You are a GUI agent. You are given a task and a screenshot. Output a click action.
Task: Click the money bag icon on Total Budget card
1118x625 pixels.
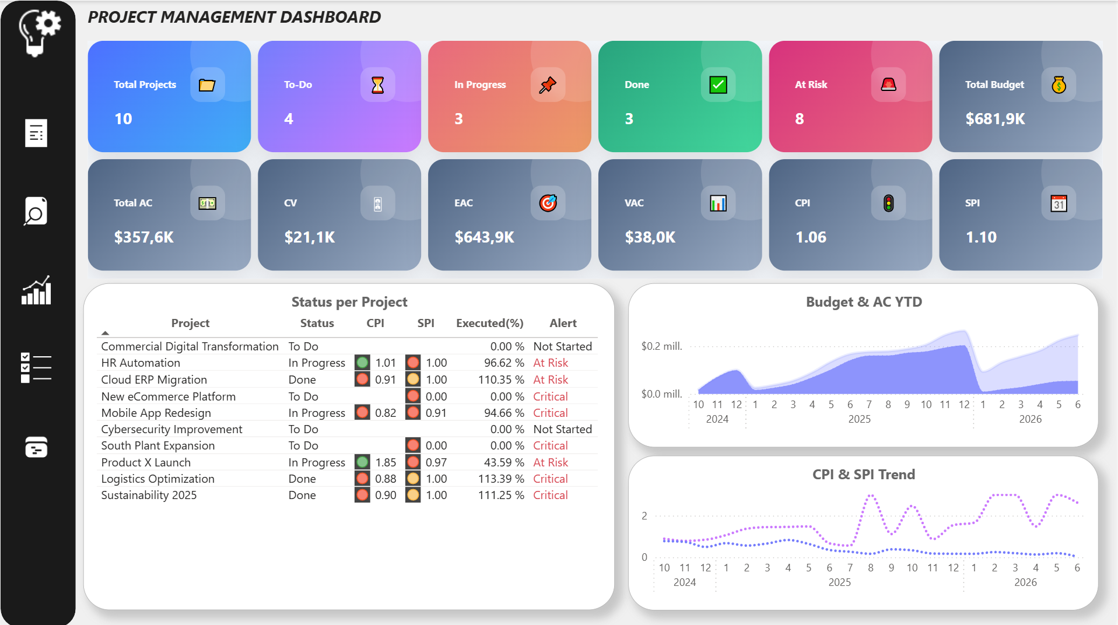(x=1059, y=85)
